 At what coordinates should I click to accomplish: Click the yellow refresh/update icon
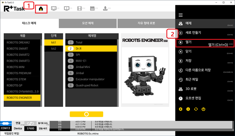(x=196, y=109)
